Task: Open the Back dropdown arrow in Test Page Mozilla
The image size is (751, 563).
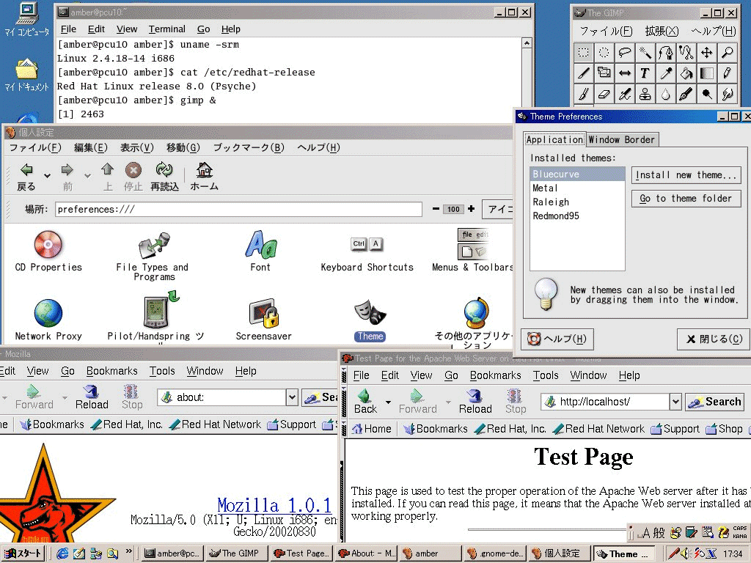Action: [x=388, y=402]
